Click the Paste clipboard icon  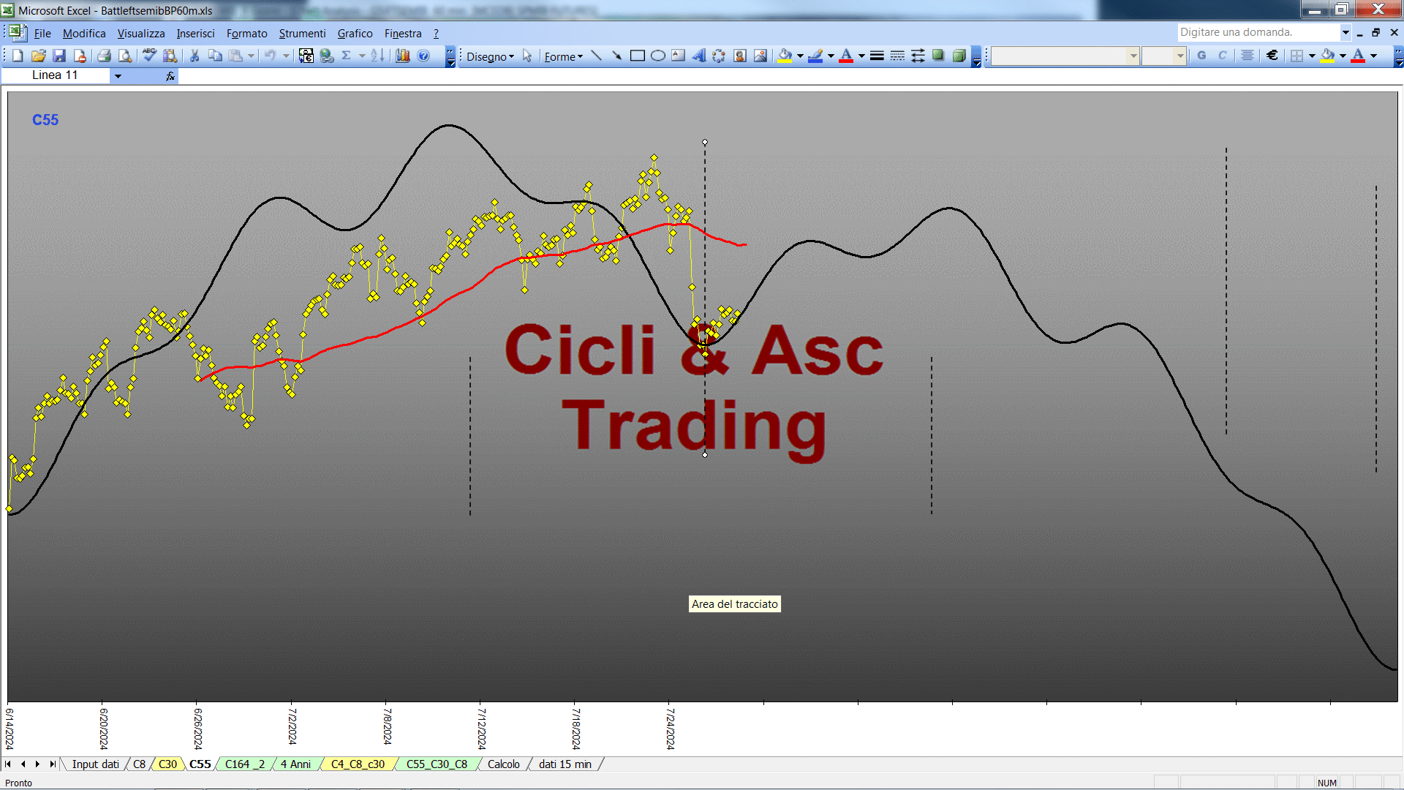click(235, 56)
